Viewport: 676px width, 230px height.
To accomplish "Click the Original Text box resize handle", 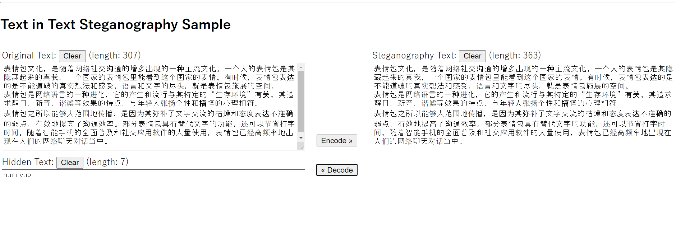I will click(302, 147).
